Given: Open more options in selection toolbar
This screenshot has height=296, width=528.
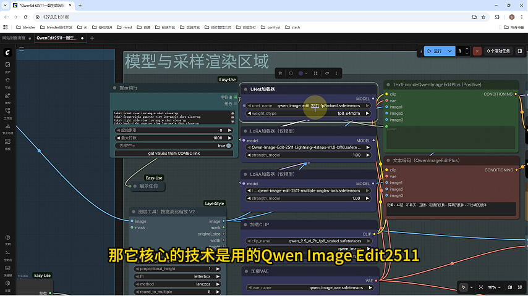Looking at the screenshot, I should (x=336, y=73).
